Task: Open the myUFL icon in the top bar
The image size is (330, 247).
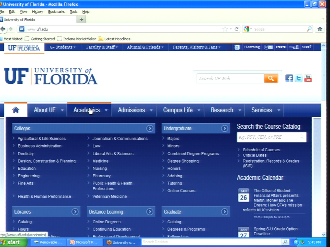Action: coord(294,47)
